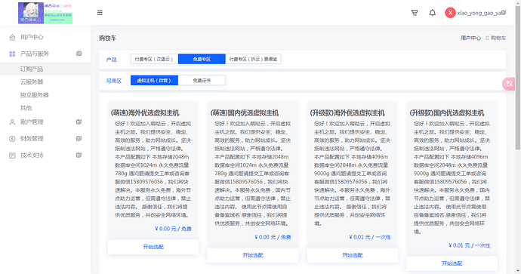This screenshot has width=521, height=274.
Task: Select 云服务器 submenu item
Action: click(32, 82)
